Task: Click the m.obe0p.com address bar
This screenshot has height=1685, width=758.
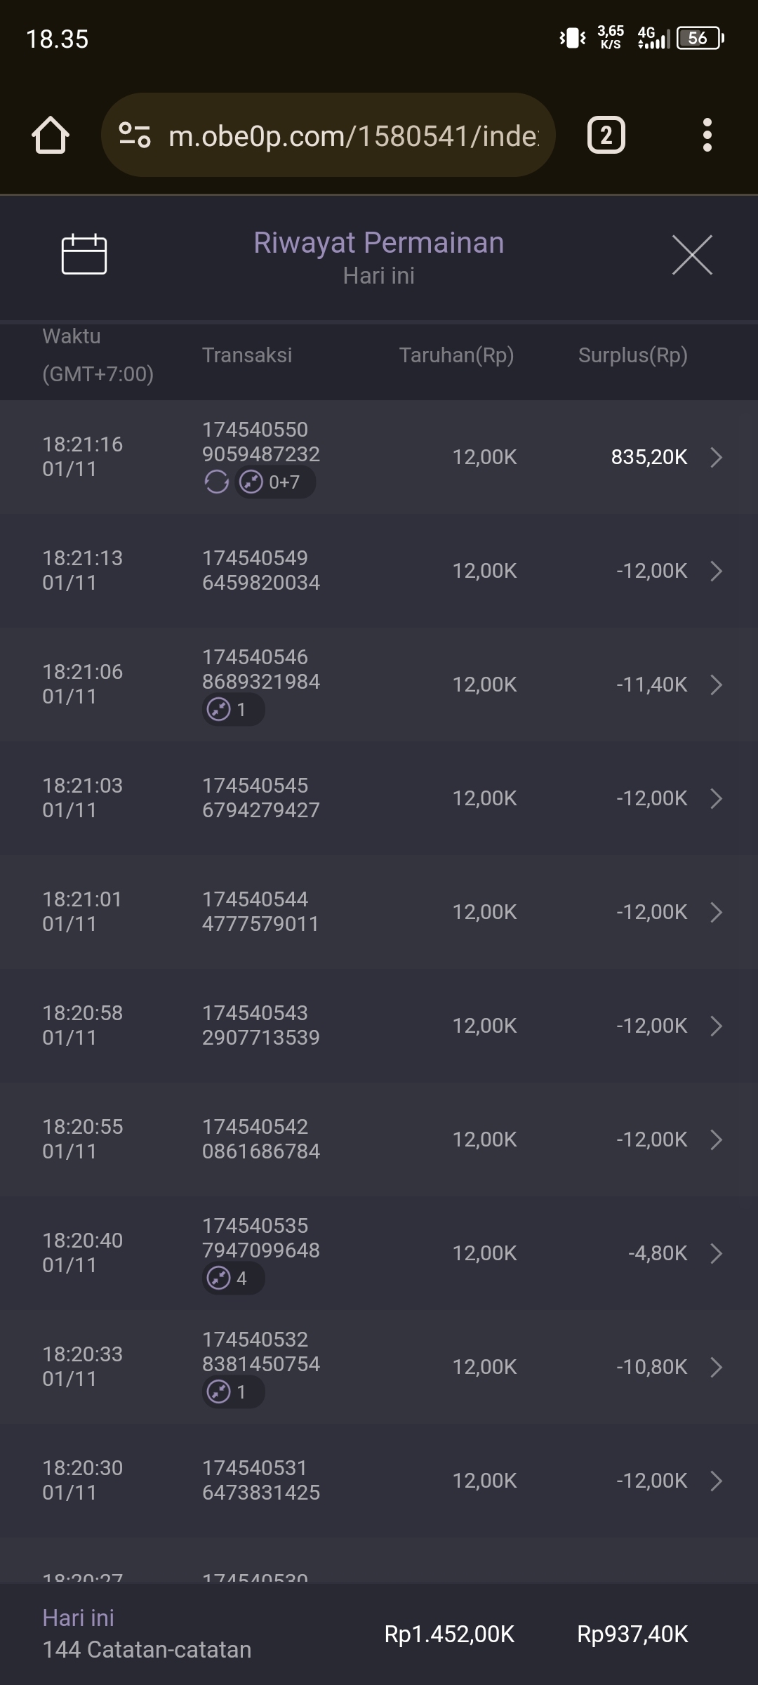Action: point(353,135)
